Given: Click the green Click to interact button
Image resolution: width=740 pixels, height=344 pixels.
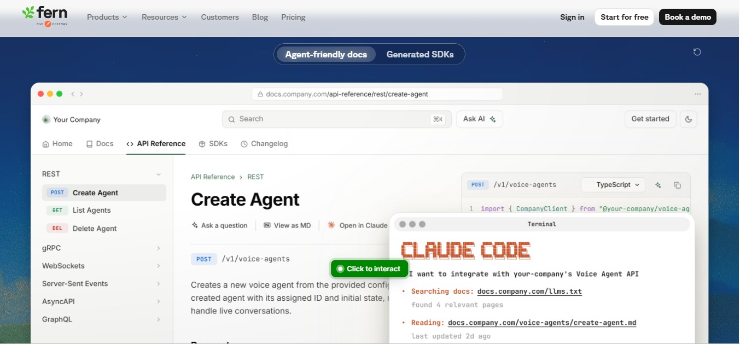Looking at the screenshot, I should (369, 269).
